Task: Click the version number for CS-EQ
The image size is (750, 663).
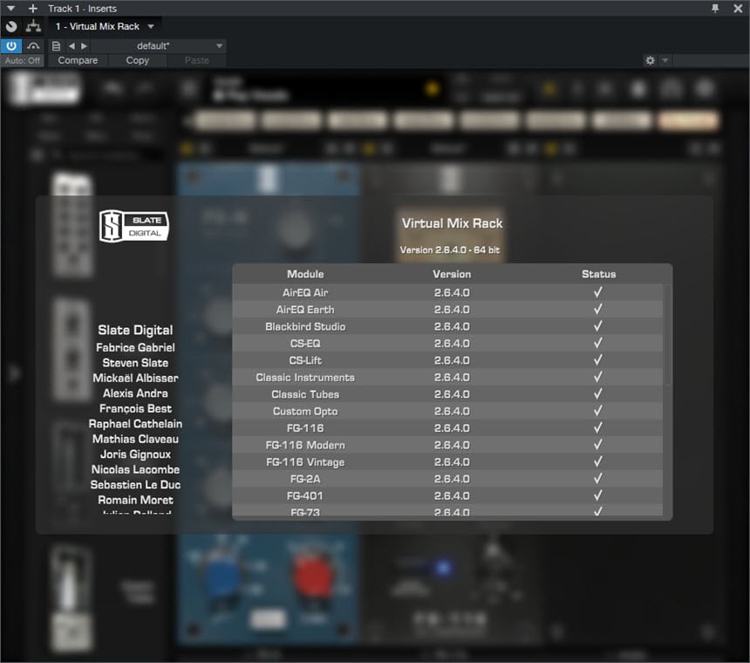Action: tap(452, 344)
